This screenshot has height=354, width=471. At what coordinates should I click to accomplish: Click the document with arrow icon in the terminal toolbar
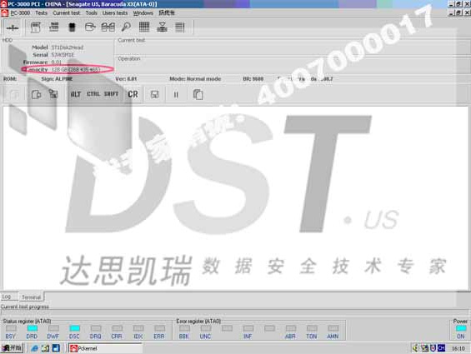tap(36, 95)
